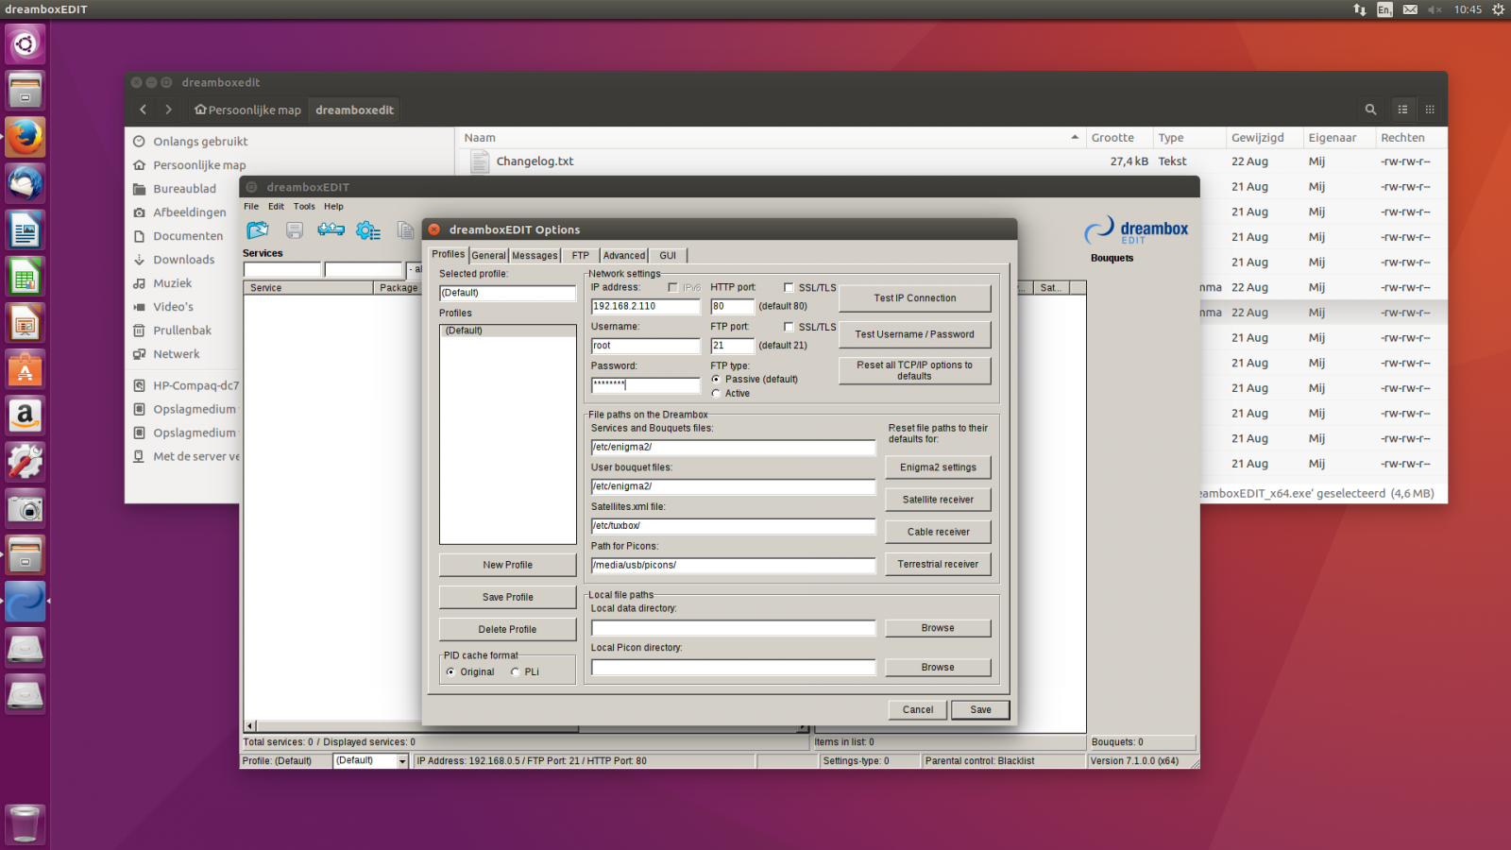Click the Naam column sort arrow
Viewport: 1511px width, 850px height.
click(x=1075, y=138)
